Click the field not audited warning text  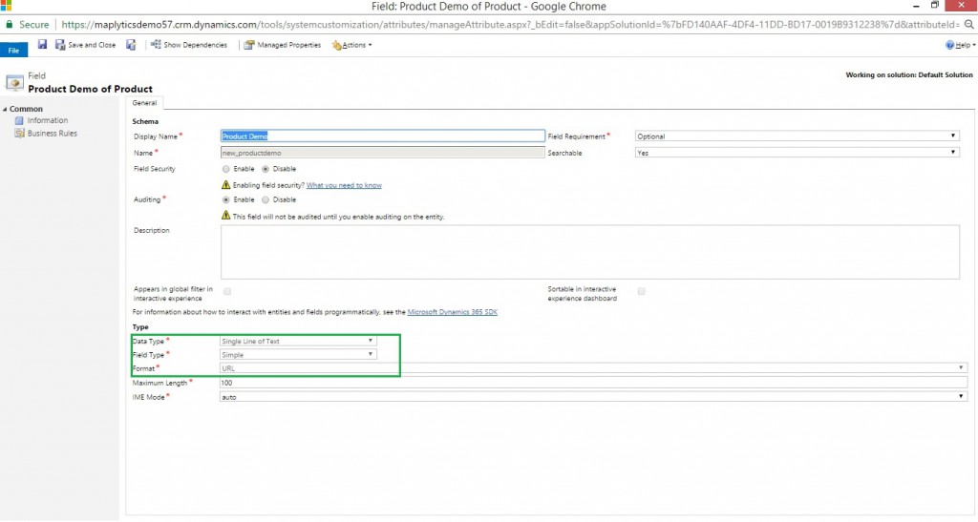pyautogui.click(x=339, y=217)
